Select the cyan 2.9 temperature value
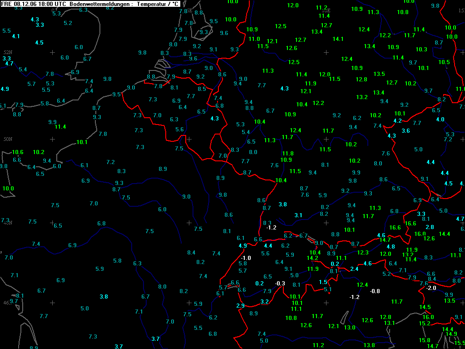 (x=241, y=306)
